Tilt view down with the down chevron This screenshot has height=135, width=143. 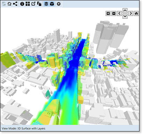pos(125,16)
